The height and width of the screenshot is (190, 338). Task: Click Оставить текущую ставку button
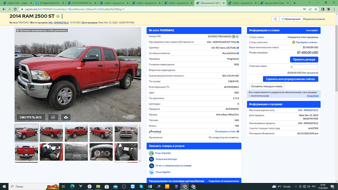coord(267,87)
